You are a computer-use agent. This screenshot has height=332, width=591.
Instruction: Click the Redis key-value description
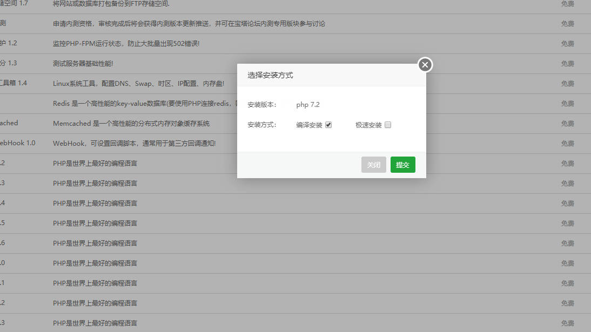pyautogui.click(x=145, y=104)
